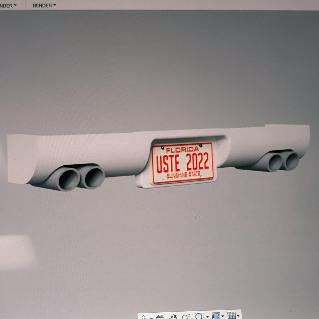
Task: Open the RENDER dropdown menu
Action: pos(44,5)
